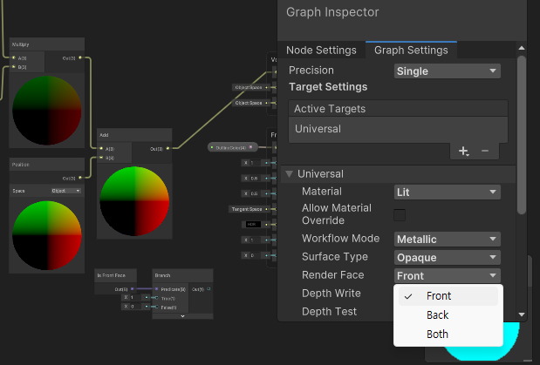Select the Add node title bar
Image resolution: width=540 pixels, height=365 pixels.
(x=134, y=135)
